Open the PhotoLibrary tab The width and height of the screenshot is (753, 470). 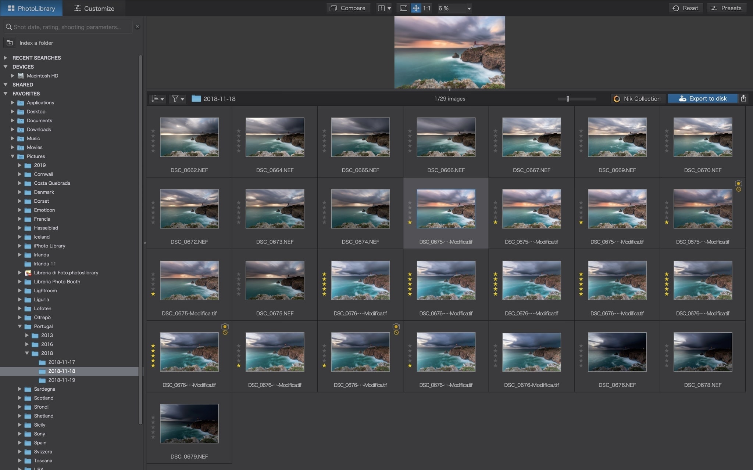[x=31, y=8]
